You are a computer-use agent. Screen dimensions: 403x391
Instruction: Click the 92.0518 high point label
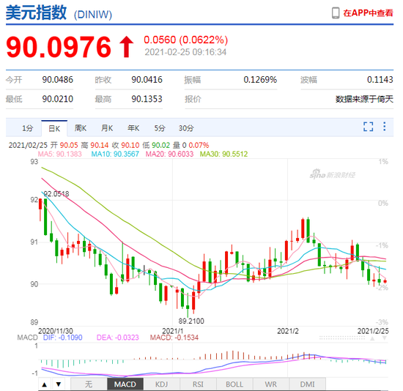pos(56,194)
